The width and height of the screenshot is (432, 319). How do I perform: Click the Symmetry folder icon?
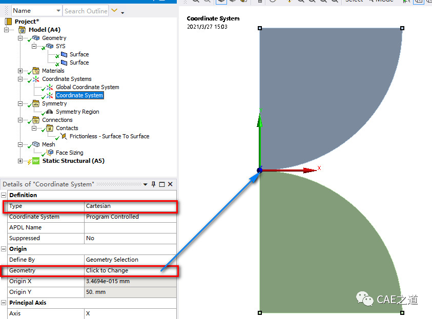[x=36, y=103]
